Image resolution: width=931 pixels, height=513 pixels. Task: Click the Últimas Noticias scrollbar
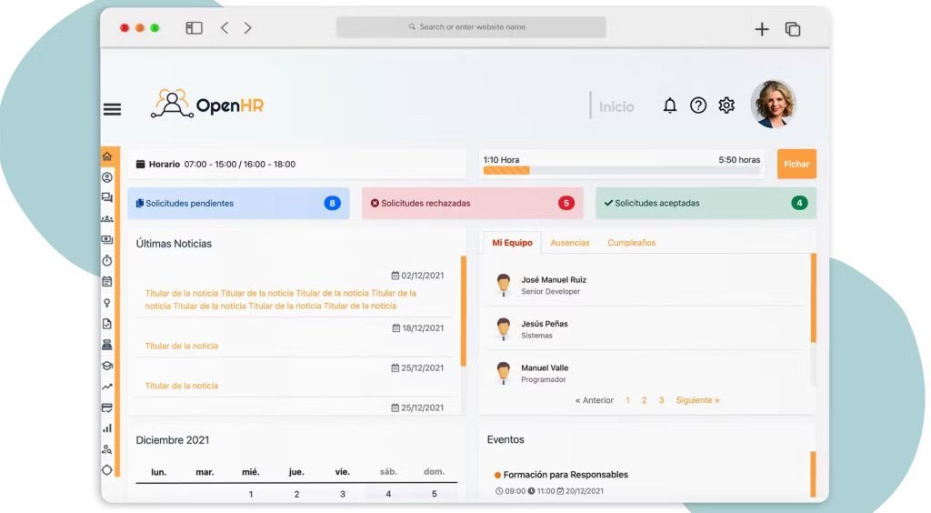pyautogui.click(x=464, y=310)
